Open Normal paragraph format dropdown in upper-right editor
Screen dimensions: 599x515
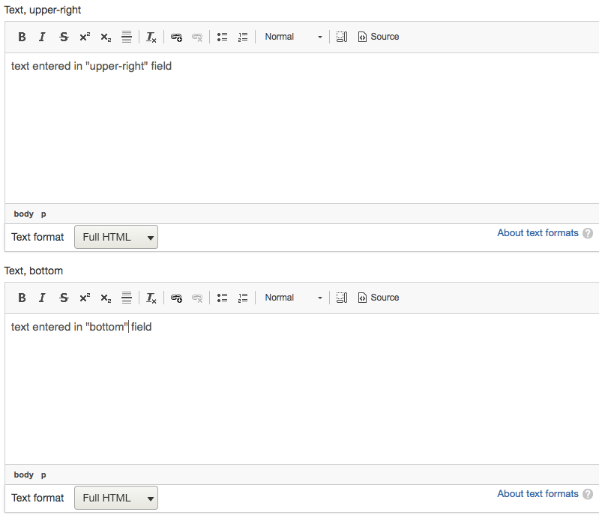click(x=293, y=37)
